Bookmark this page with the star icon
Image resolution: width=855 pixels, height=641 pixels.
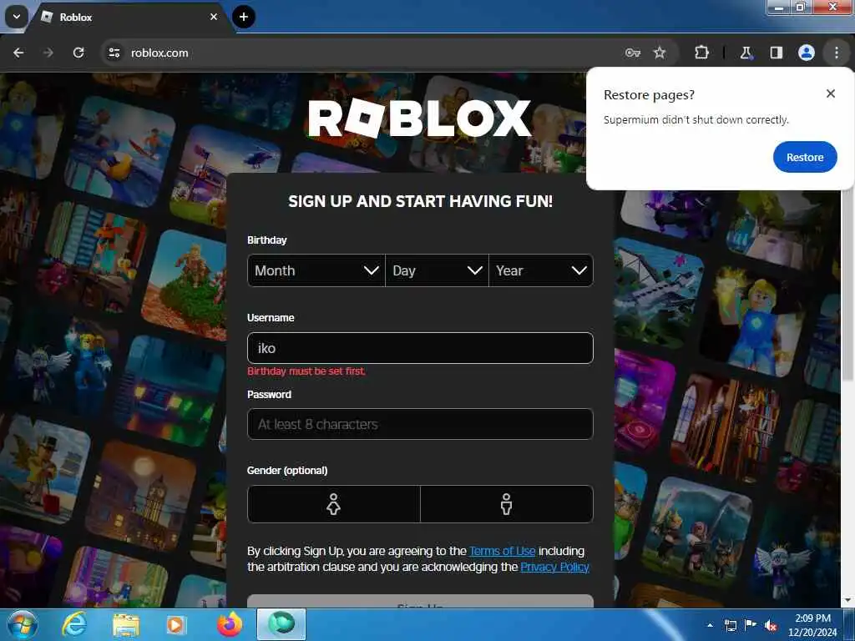point(660,53)
